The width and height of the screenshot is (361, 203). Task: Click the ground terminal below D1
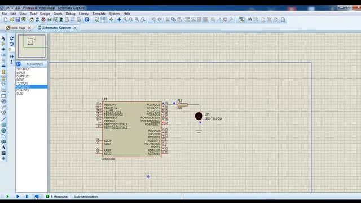tap(199, 132)
